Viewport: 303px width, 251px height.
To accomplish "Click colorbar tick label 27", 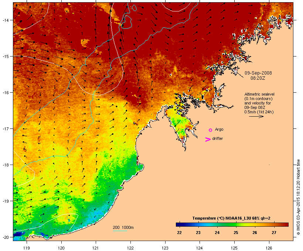I will [x=274, y=233].
